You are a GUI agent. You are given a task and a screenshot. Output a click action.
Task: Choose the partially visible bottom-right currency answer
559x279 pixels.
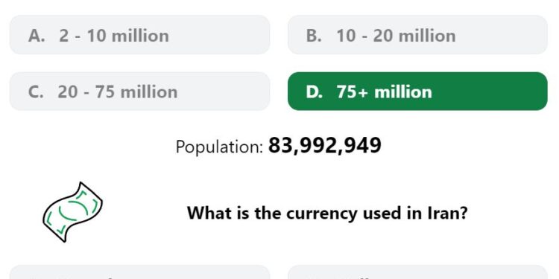(x=417, y=272)
